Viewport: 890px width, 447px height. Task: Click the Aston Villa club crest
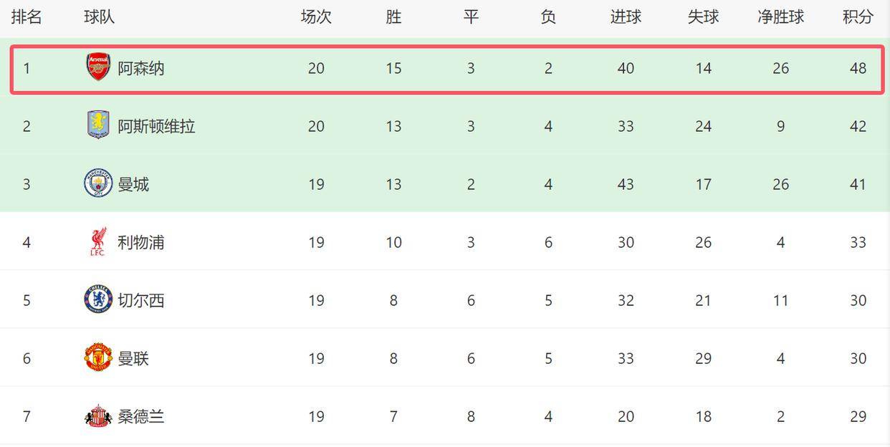(x=98, y=125)
